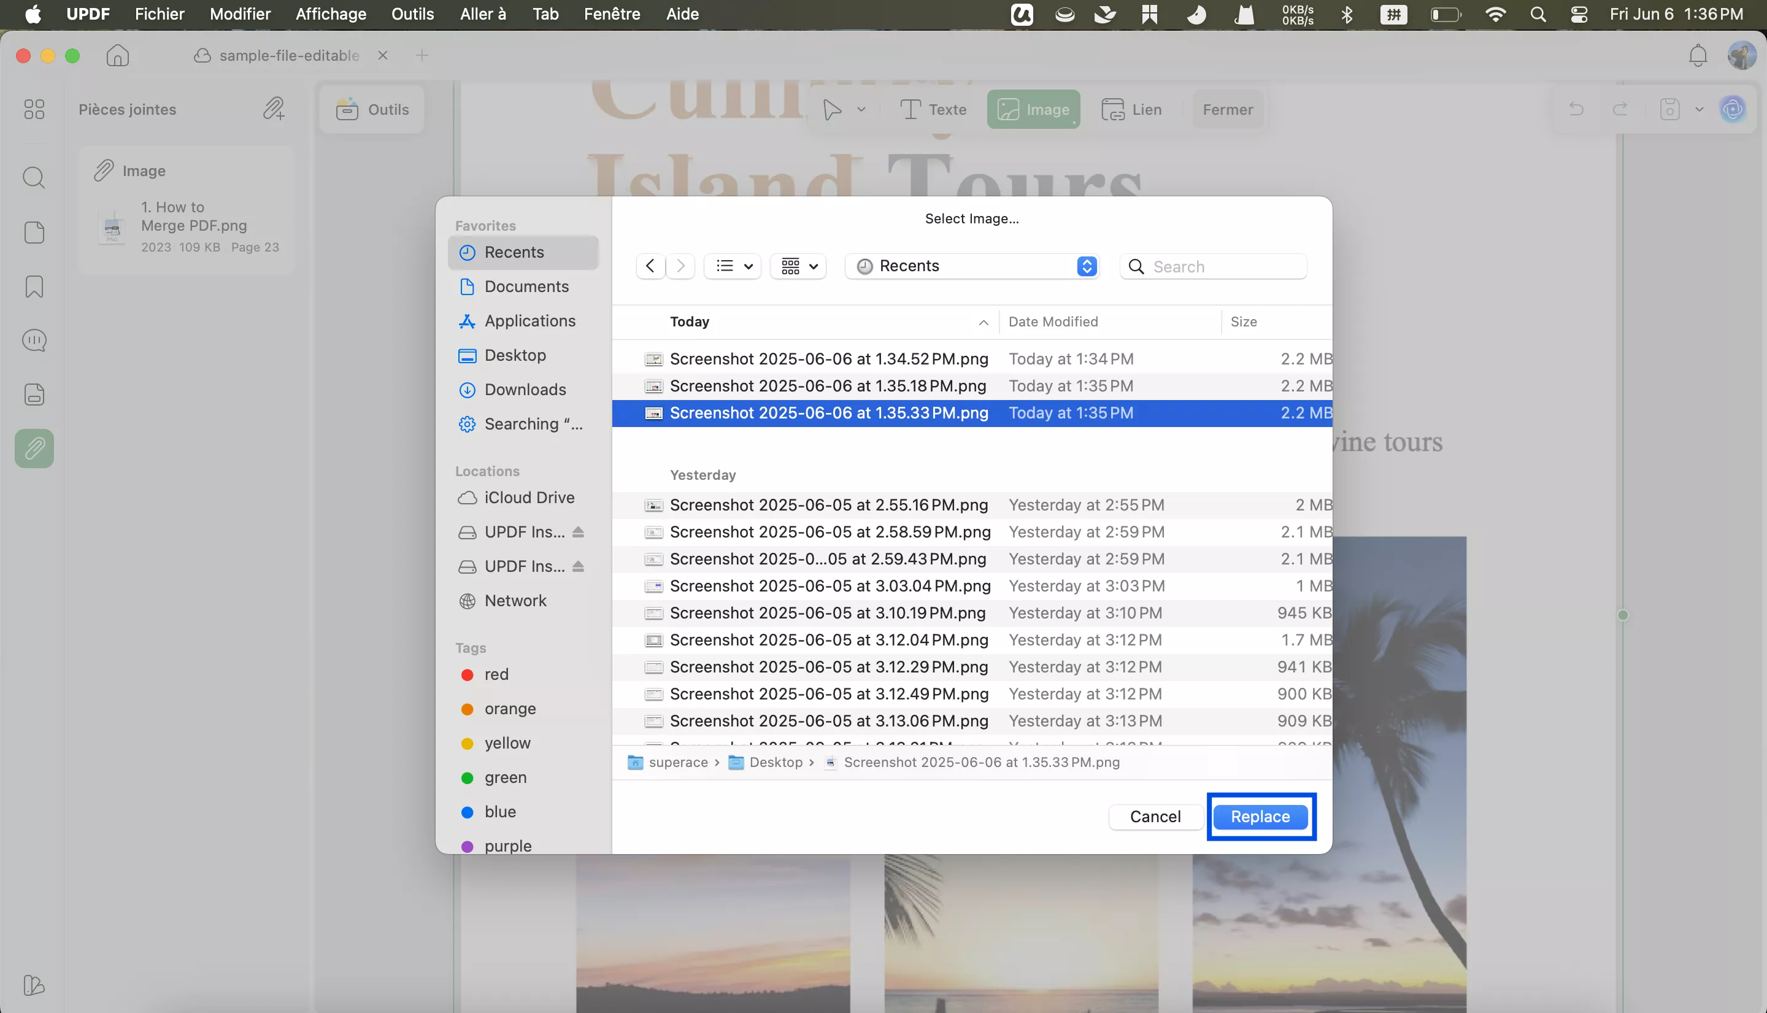Screen dimensions: 1767x1013
Task: Click the undo arrow icon
Action: click(1576, 109)
